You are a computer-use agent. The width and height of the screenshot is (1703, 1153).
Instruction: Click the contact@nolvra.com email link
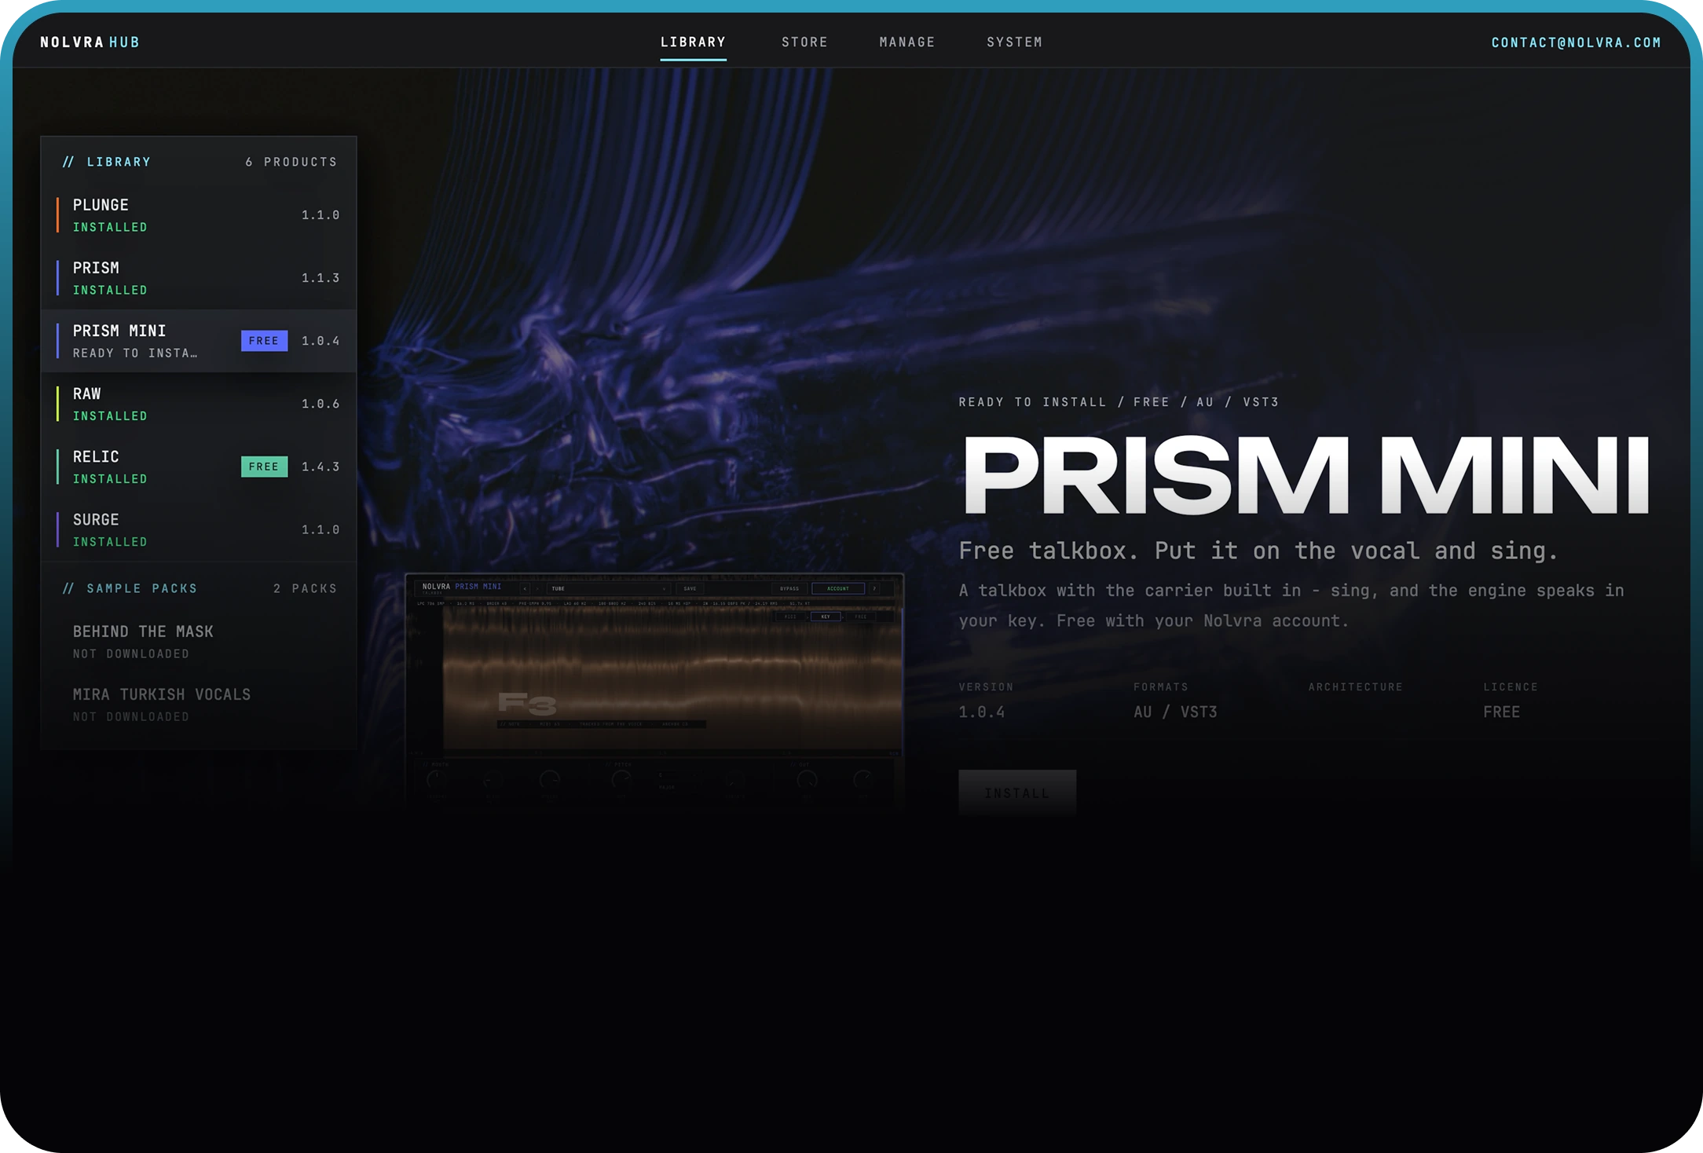tap(1576, 42)
